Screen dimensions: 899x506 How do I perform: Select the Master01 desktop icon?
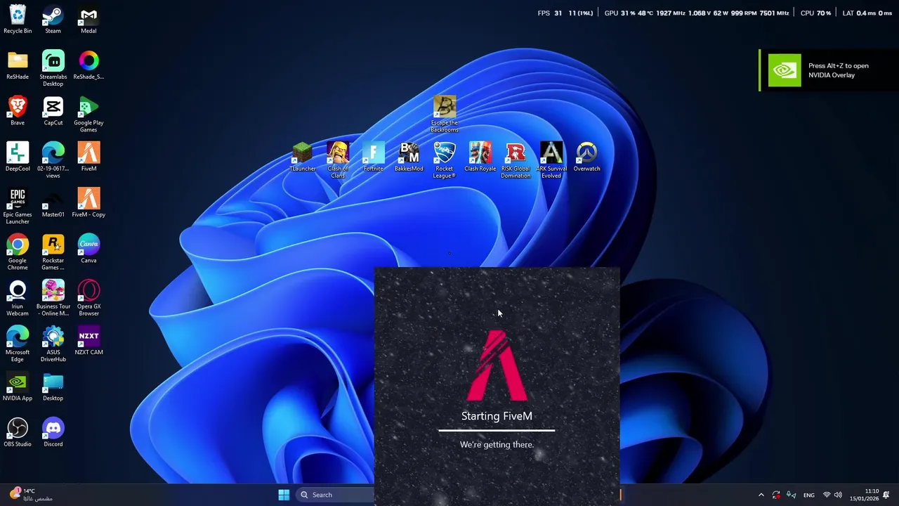point(53,202)
